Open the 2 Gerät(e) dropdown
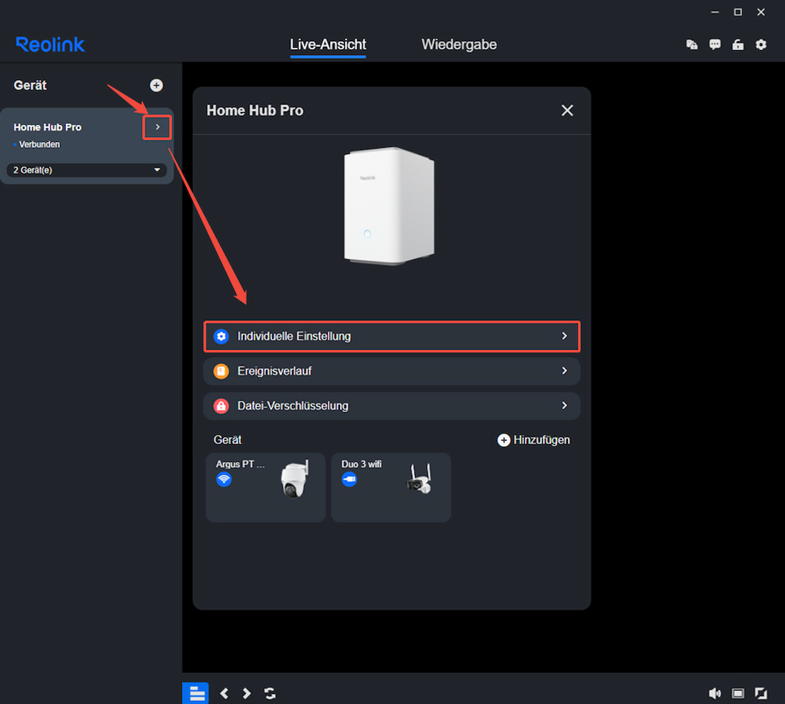 click(86, 170)
